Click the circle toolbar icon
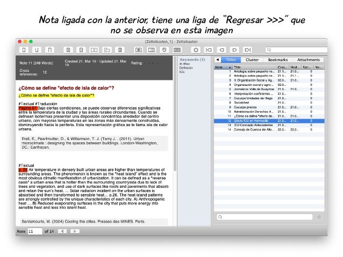The height and width of the screenshot is (257, 343). pyautogui.click(x=196, y=50)
